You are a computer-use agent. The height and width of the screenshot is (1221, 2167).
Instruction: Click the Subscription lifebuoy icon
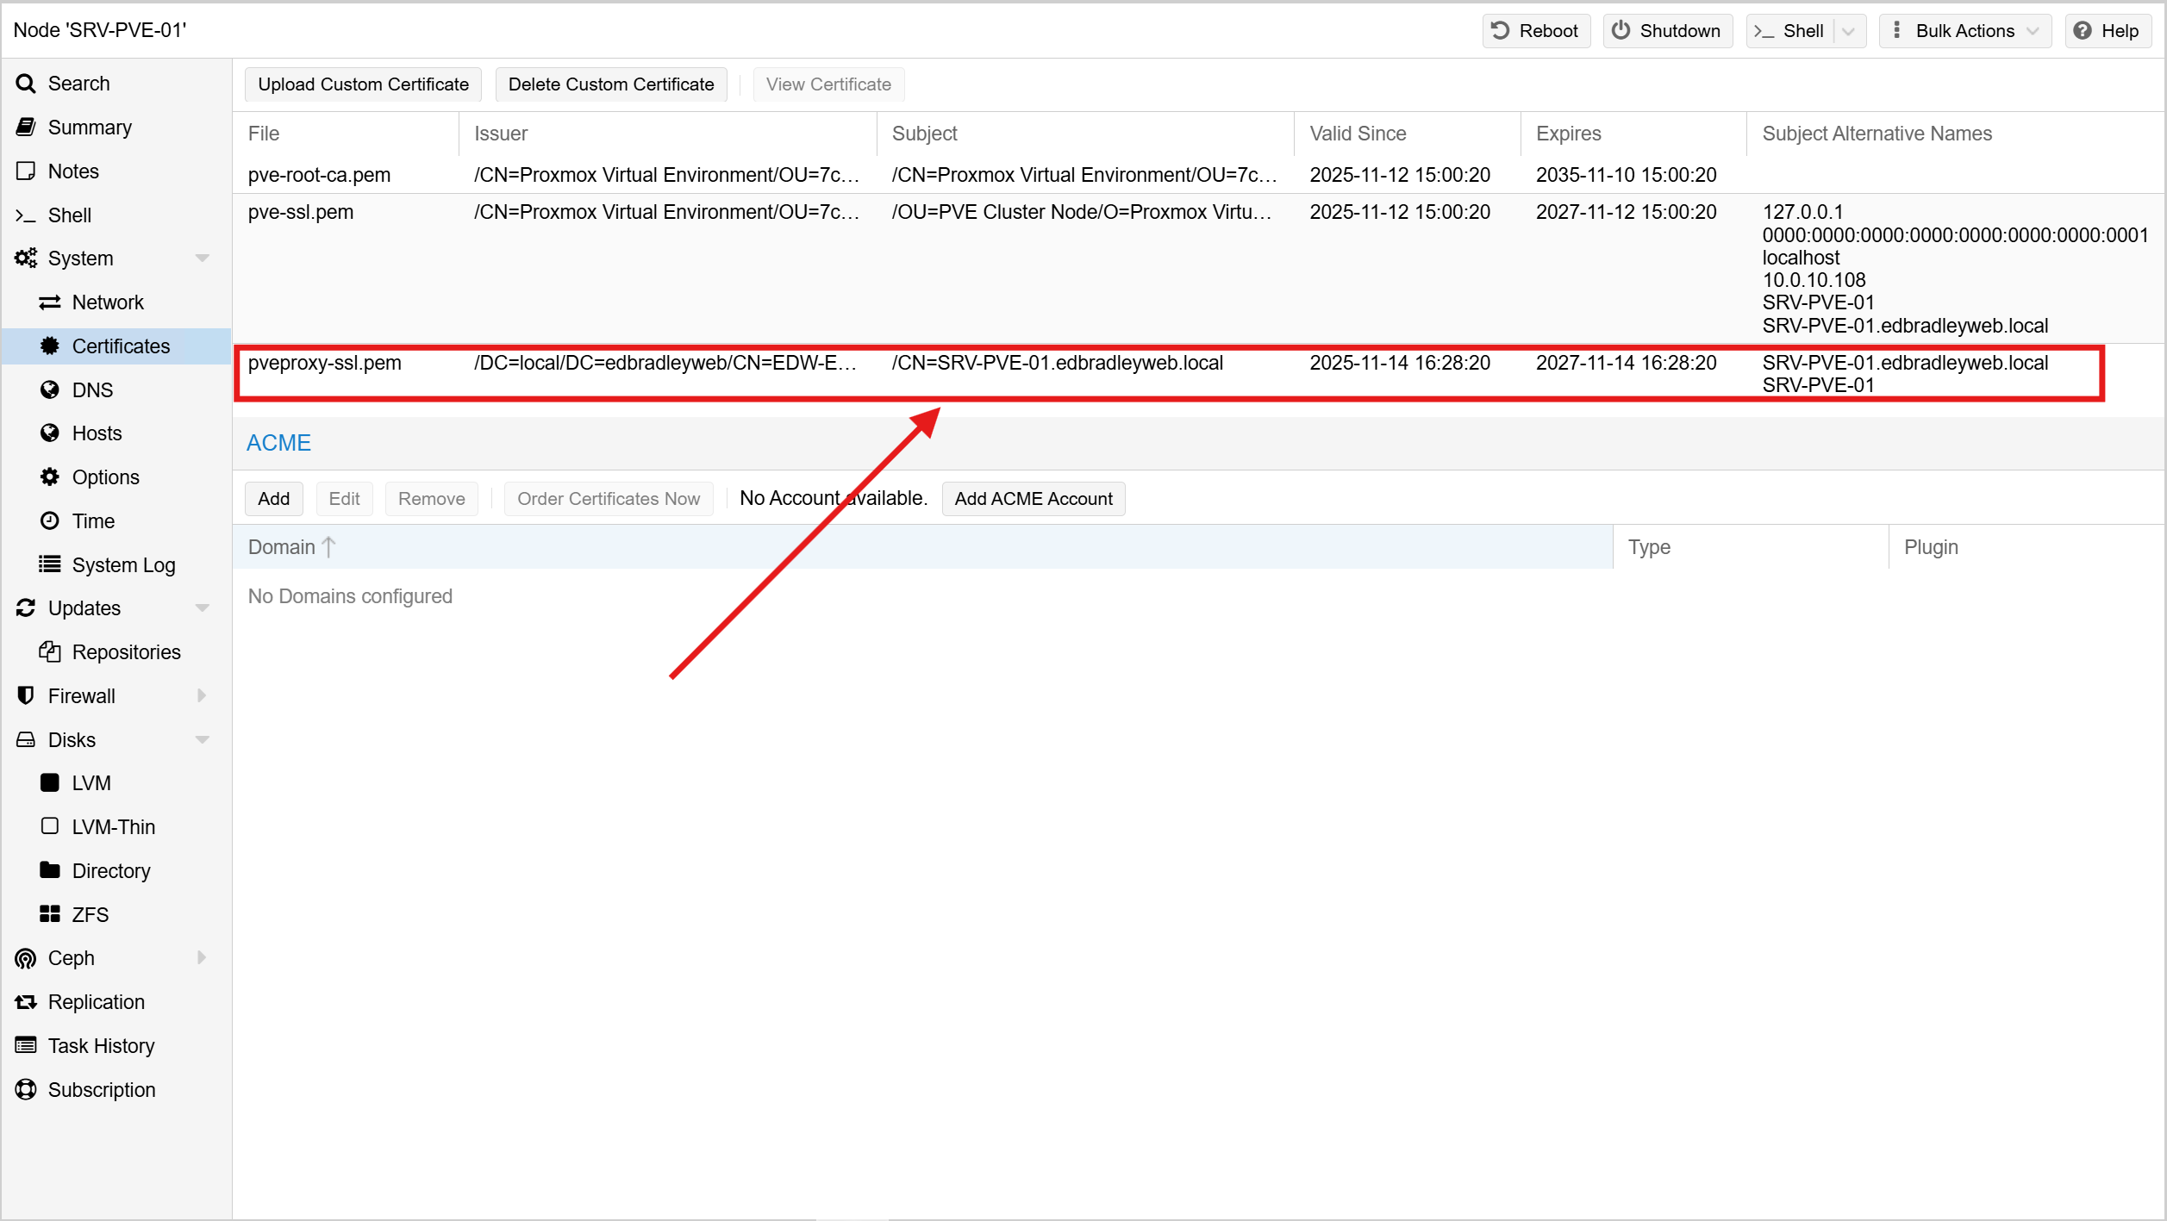point(26,1090)
